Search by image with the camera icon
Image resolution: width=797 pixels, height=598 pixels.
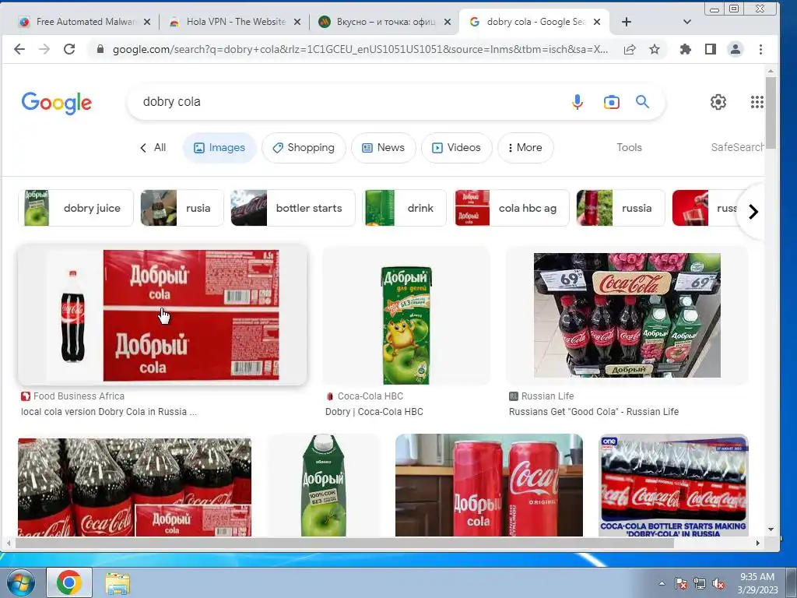612,102
